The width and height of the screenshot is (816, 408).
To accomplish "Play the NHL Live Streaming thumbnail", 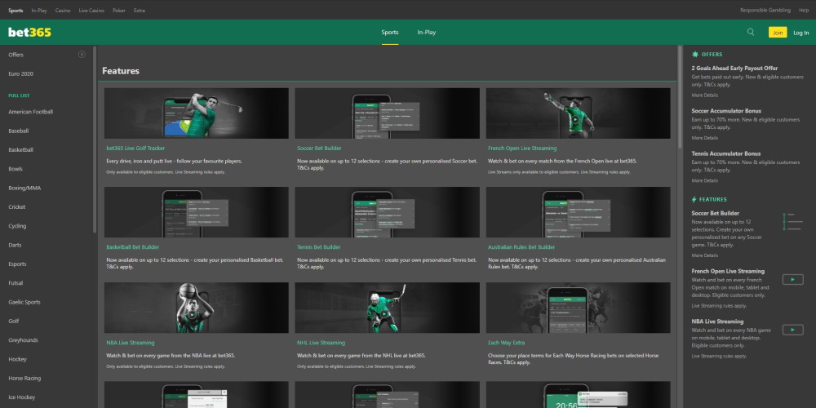I will (387, 308).
